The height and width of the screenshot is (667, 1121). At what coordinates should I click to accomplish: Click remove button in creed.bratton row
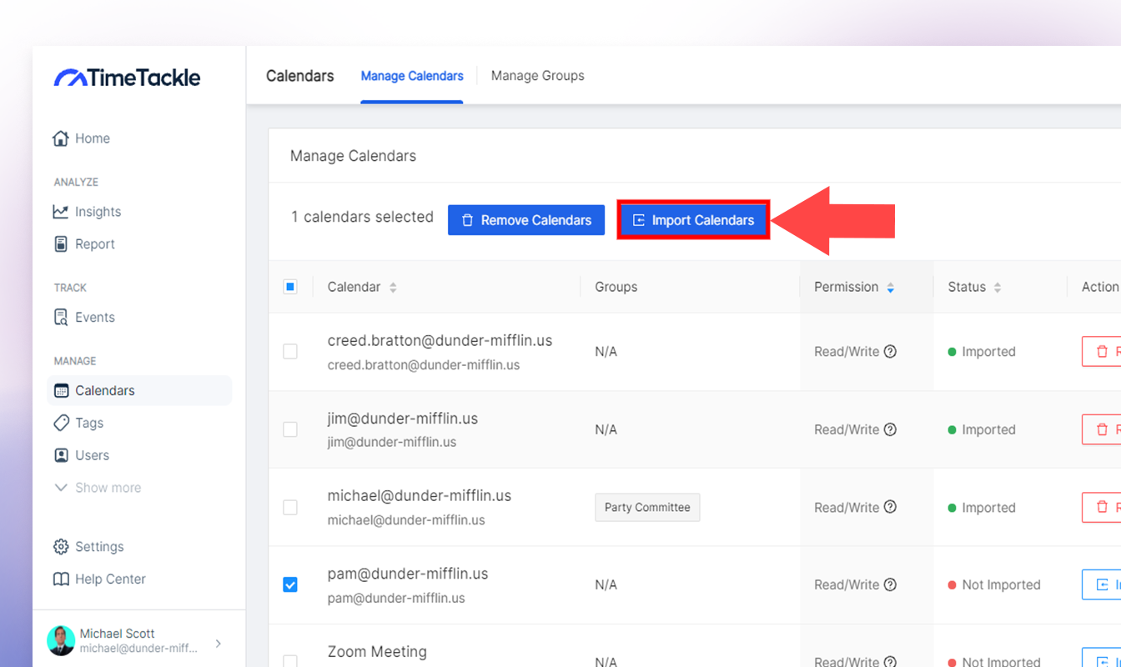(x=1101, y=352)
